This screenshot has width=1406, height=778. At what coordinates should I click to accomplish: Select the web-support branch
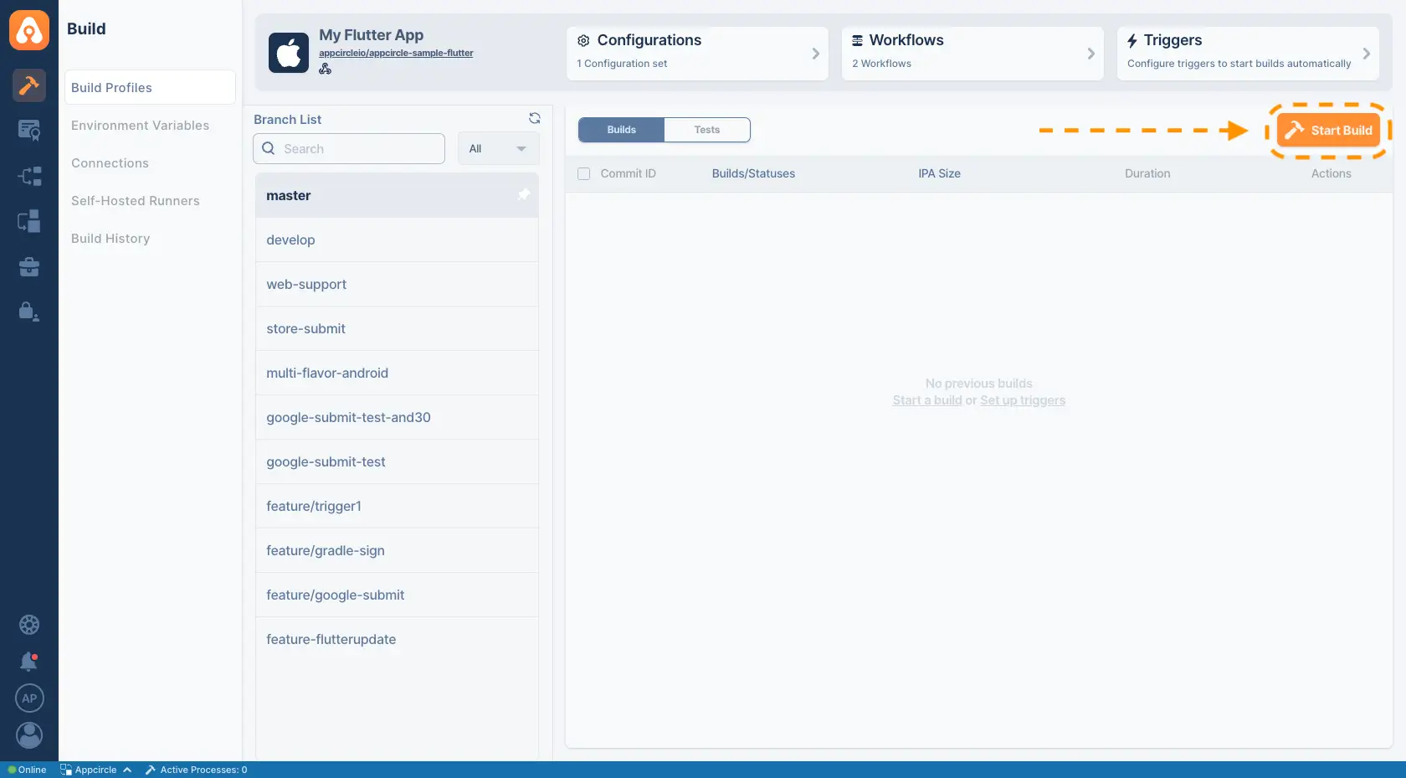click(397, 284)
